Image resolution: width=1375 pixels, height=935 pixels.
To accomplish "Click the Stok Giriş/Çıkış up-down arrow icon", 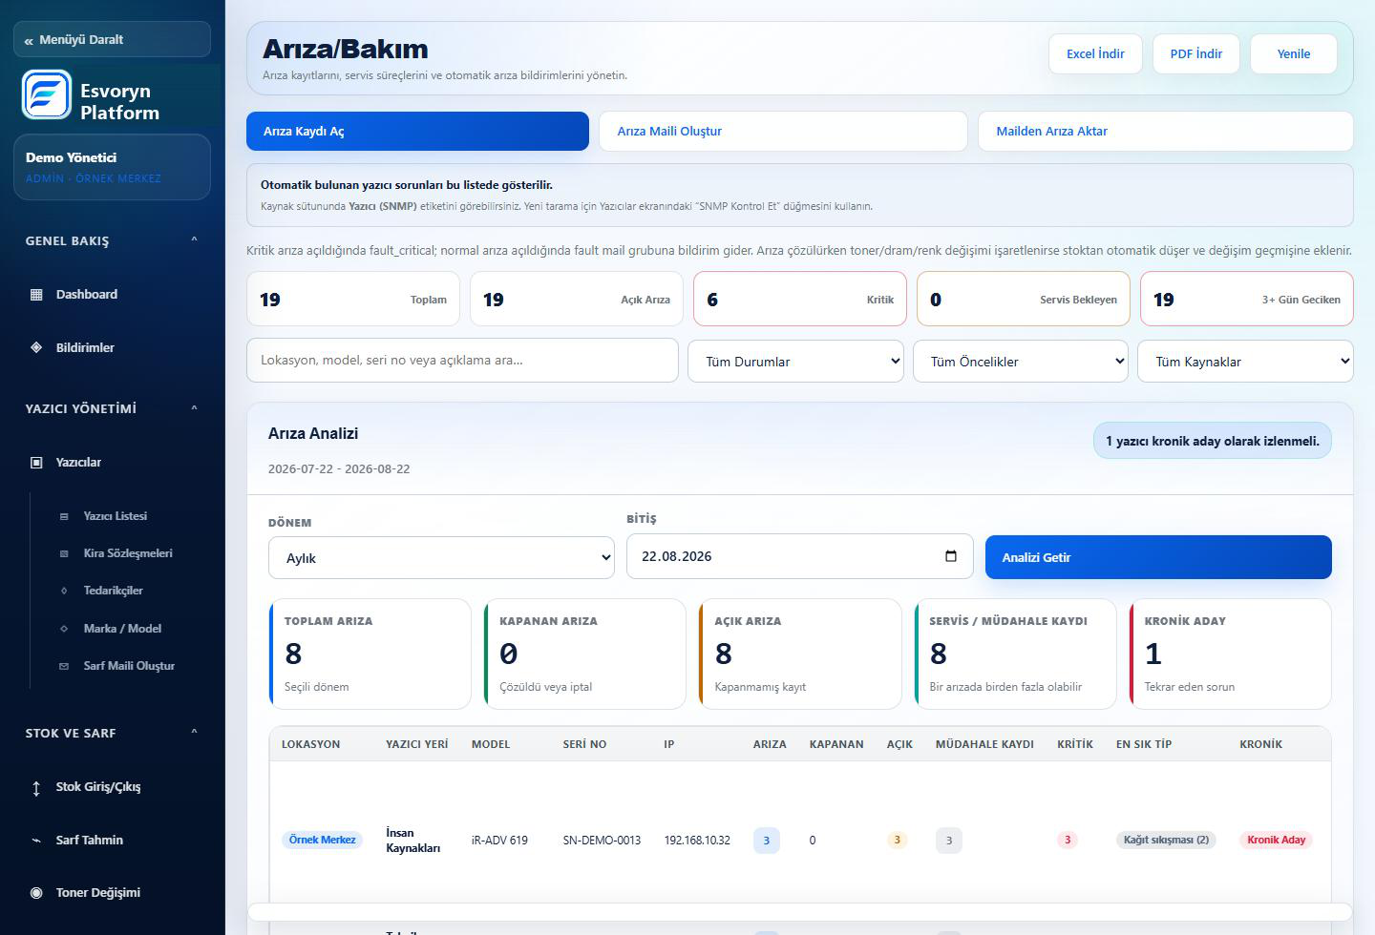I will click(x=36, y=788).
